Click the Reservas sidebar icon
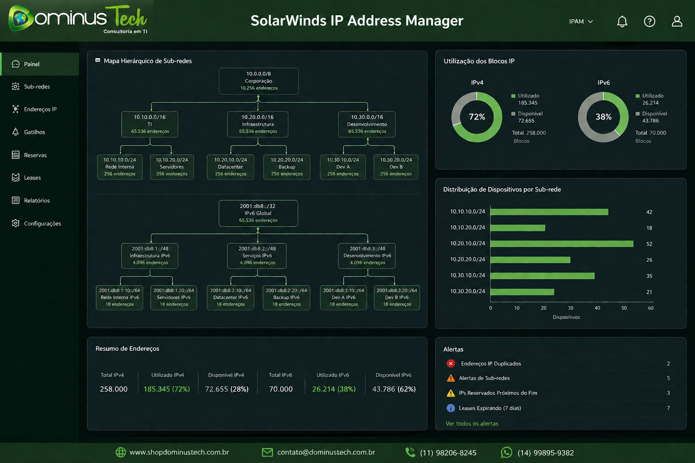This screenshot has height=463, width=695. 15,155
